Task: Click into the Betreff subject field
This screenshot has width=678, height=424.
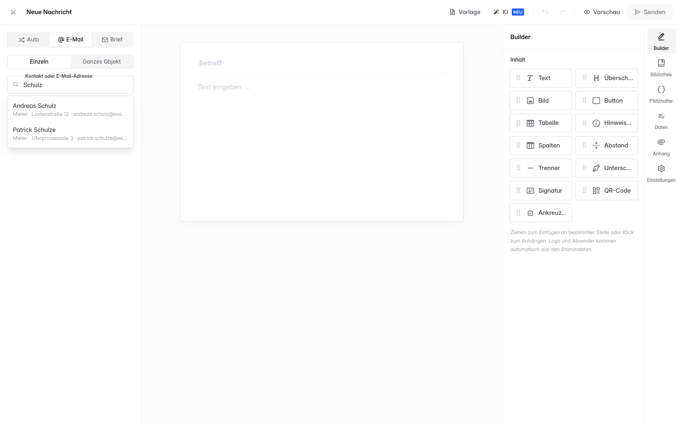Action: (x=322, y=63)
